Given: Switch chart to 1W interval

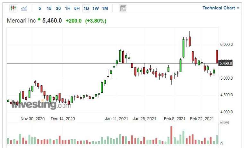Looking at the screenshot, I should [95, 8].
